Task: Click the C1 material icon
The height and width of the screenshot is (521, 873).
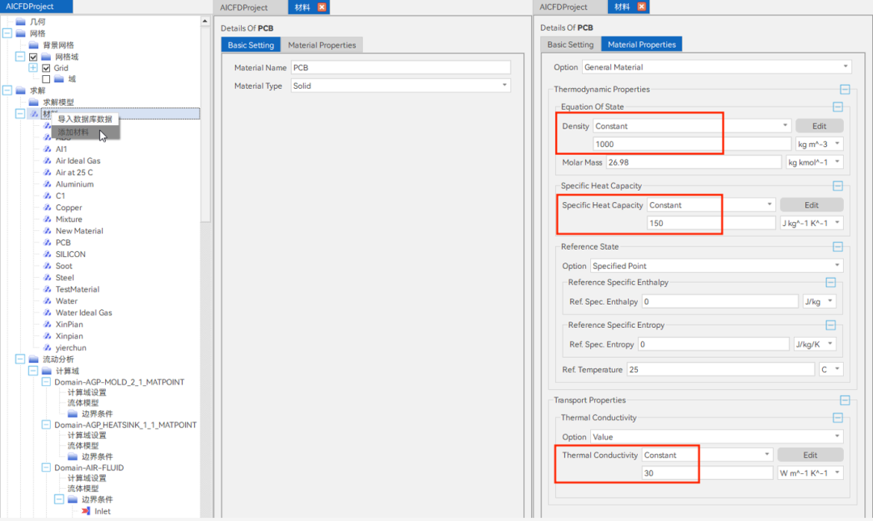Action: click(48, 196)
